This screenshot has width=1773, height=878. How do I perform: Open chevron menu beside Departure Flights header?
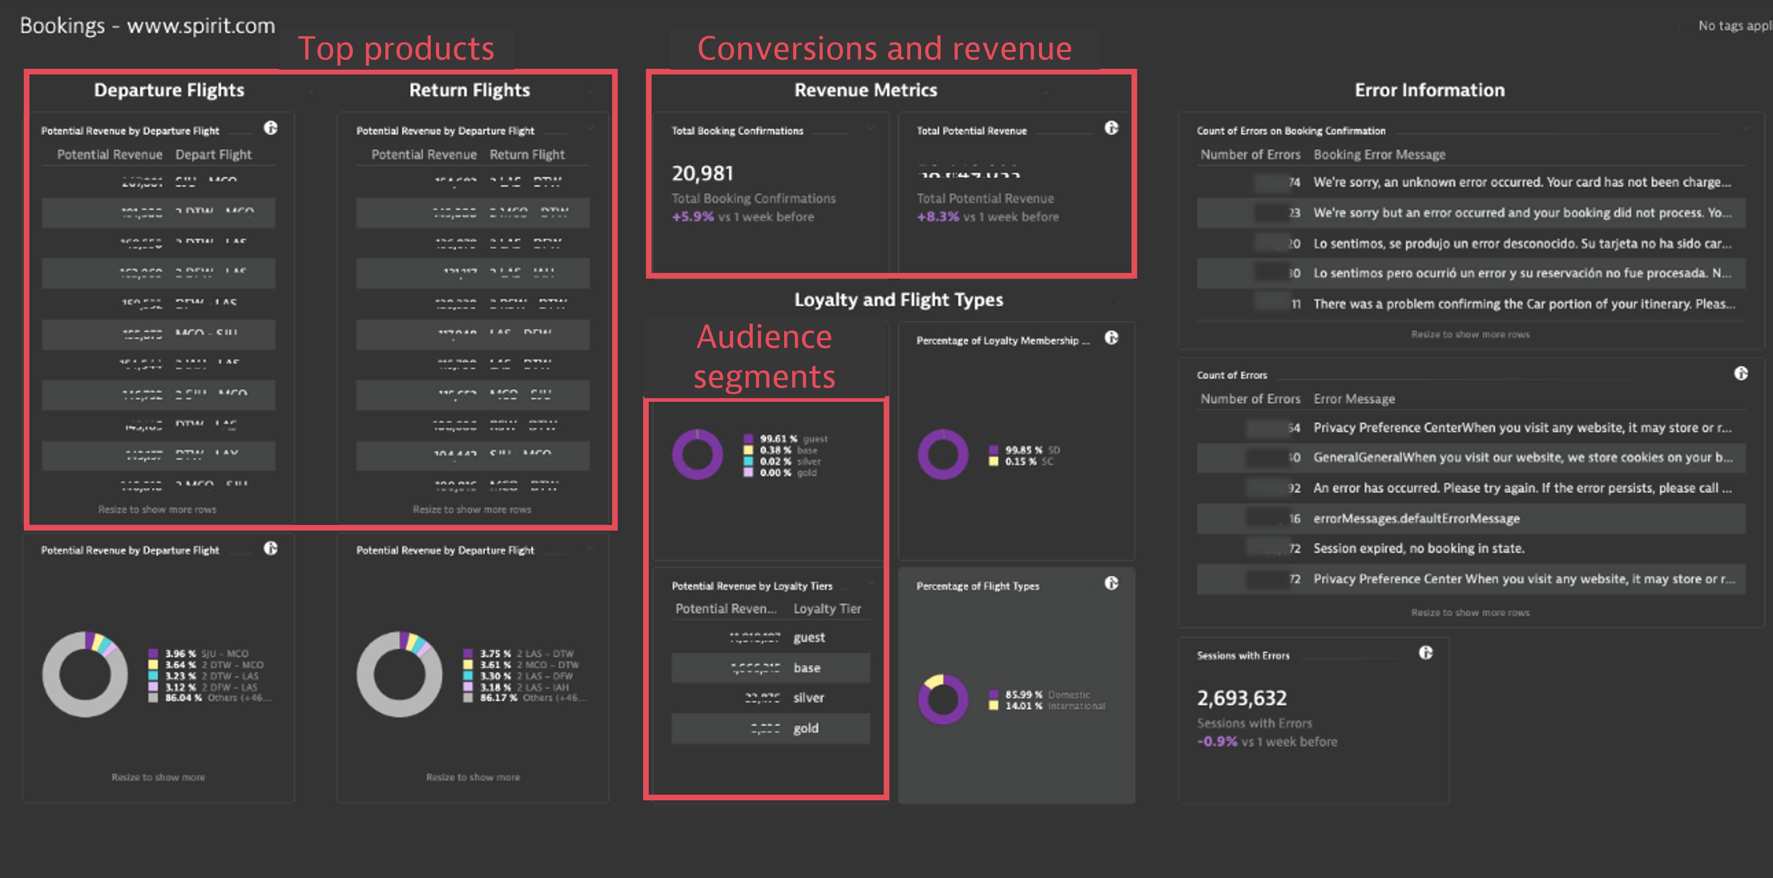(311, 92)
